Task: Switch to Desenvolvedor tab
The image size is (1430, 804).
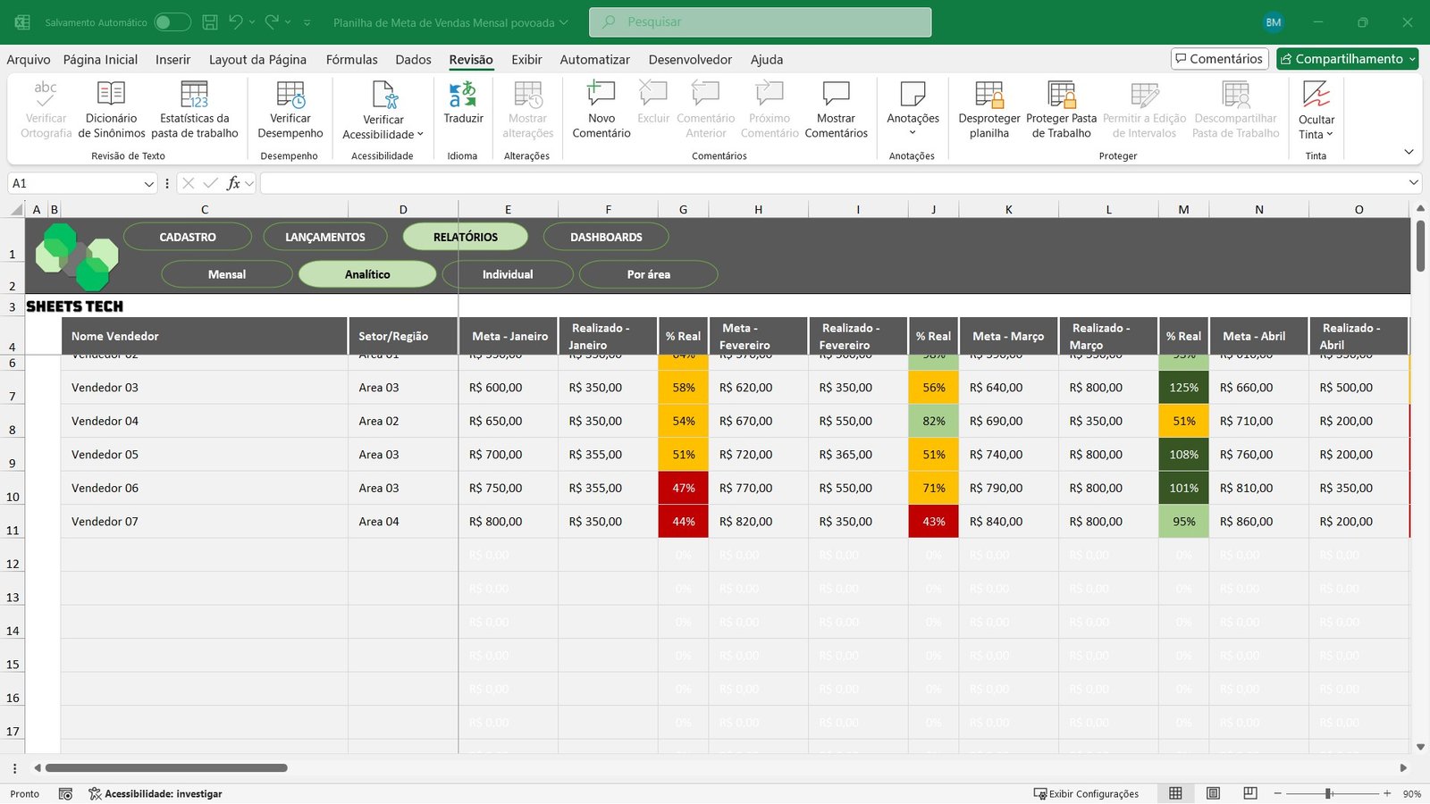Action: 690,60
